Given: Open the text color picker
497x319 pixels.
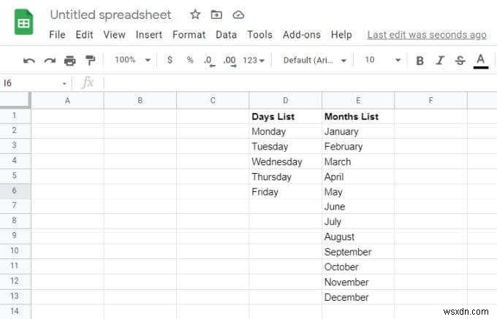Looking at the screenshot, I should pyautogui.click(x=480, y=61).
